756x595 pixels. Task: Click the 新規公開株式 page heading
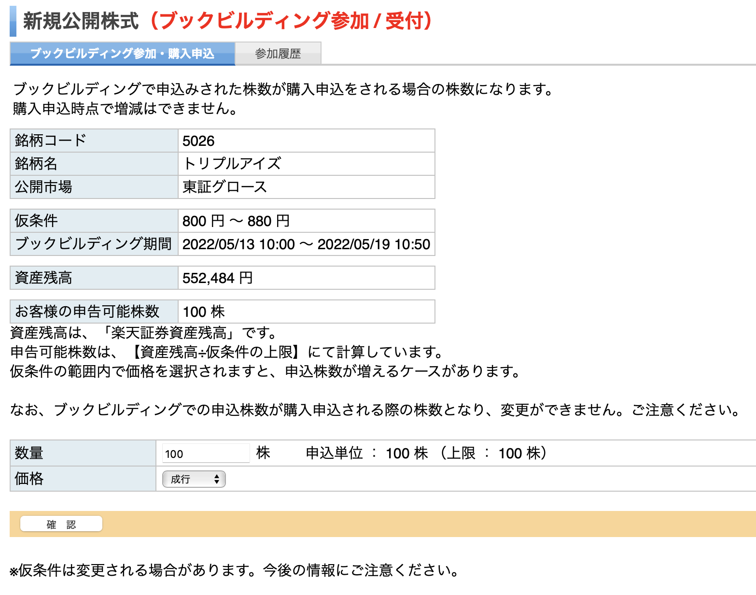coord(81,21)
